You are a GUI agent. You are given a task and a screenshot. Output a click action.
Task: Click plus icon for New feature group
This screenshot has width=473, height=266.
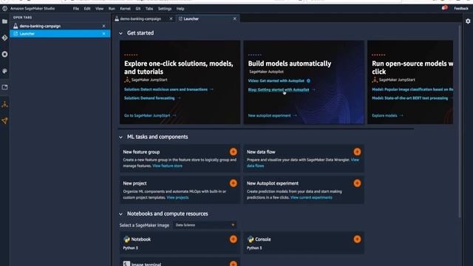(x=234, y=151)
